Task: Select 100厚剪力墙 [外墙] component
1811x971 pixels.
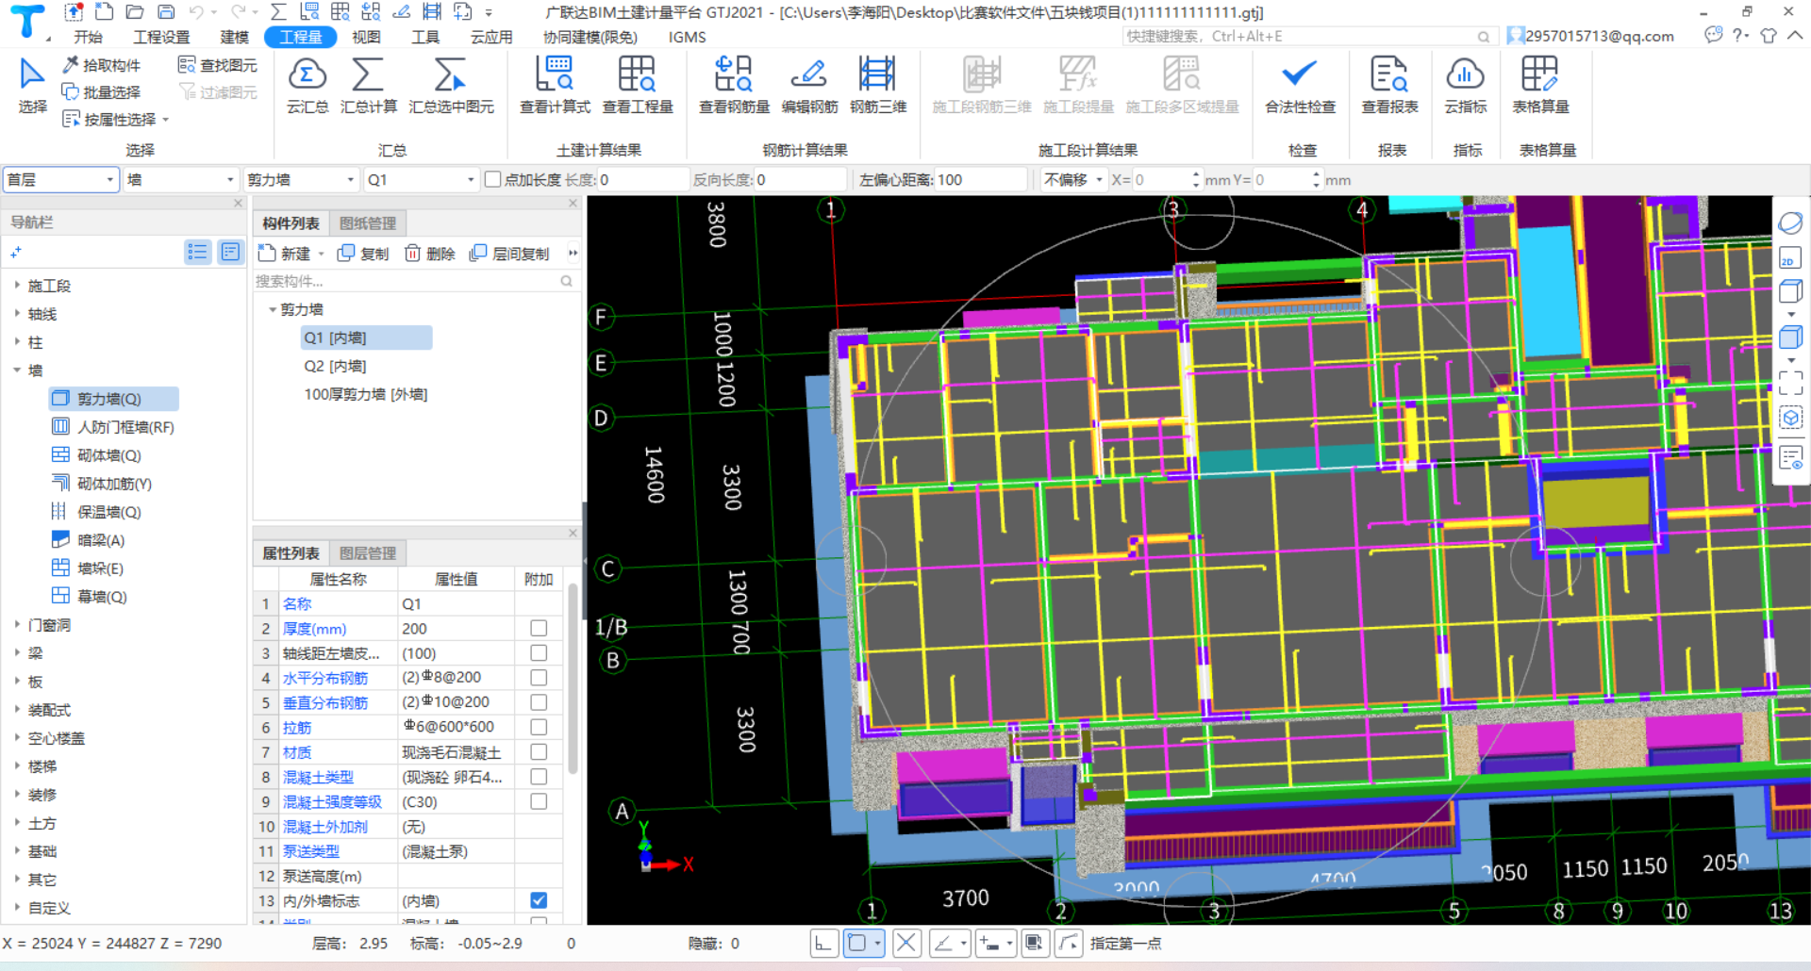Action: 365,394
